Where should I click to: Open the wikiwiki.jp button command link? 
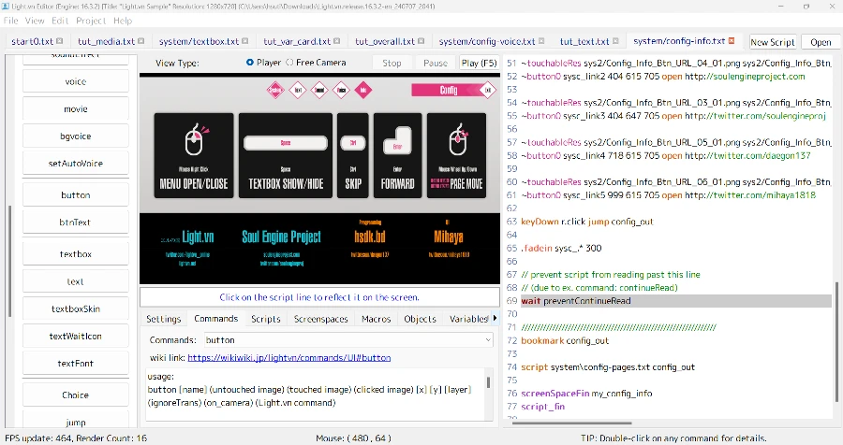[x=288, y=357]
